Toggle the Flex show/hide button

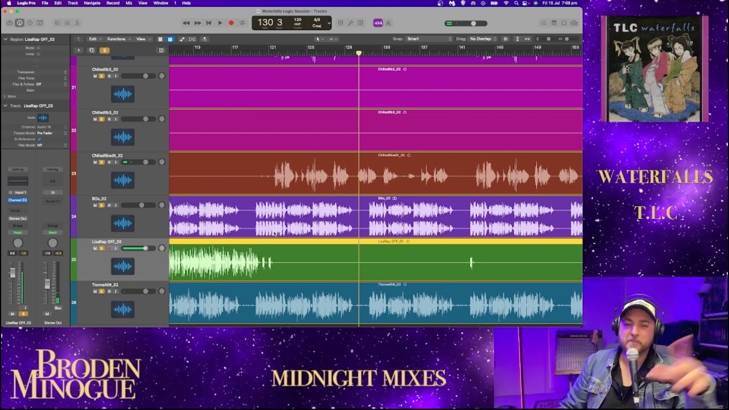pyautogui.click(x=192, y=39)
